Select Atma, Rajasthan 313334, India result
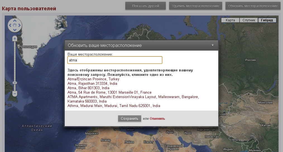 pos(92,83)
